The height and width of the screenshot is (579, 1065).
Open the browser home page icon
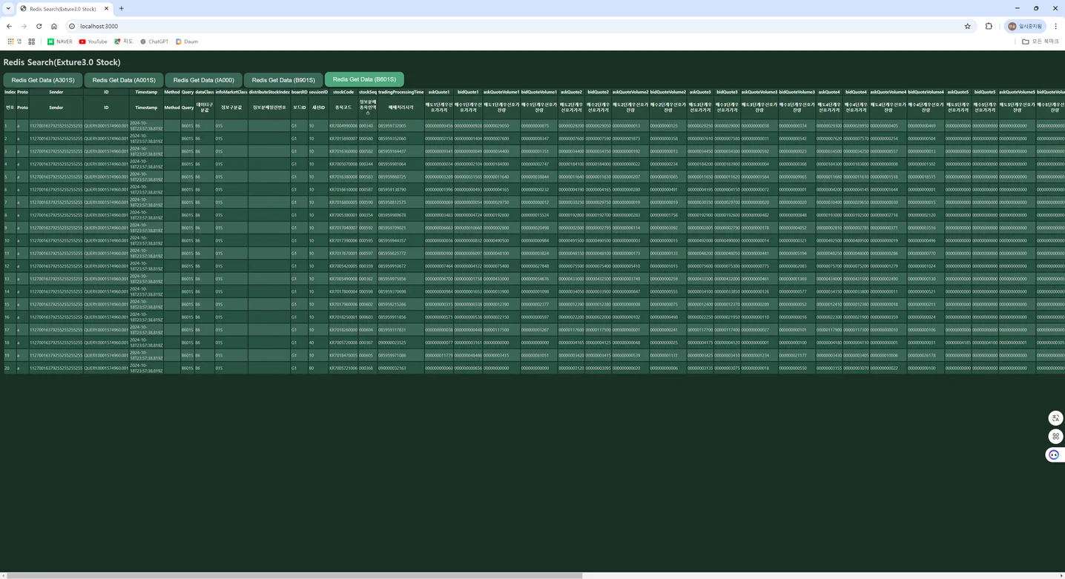[54, 26]
